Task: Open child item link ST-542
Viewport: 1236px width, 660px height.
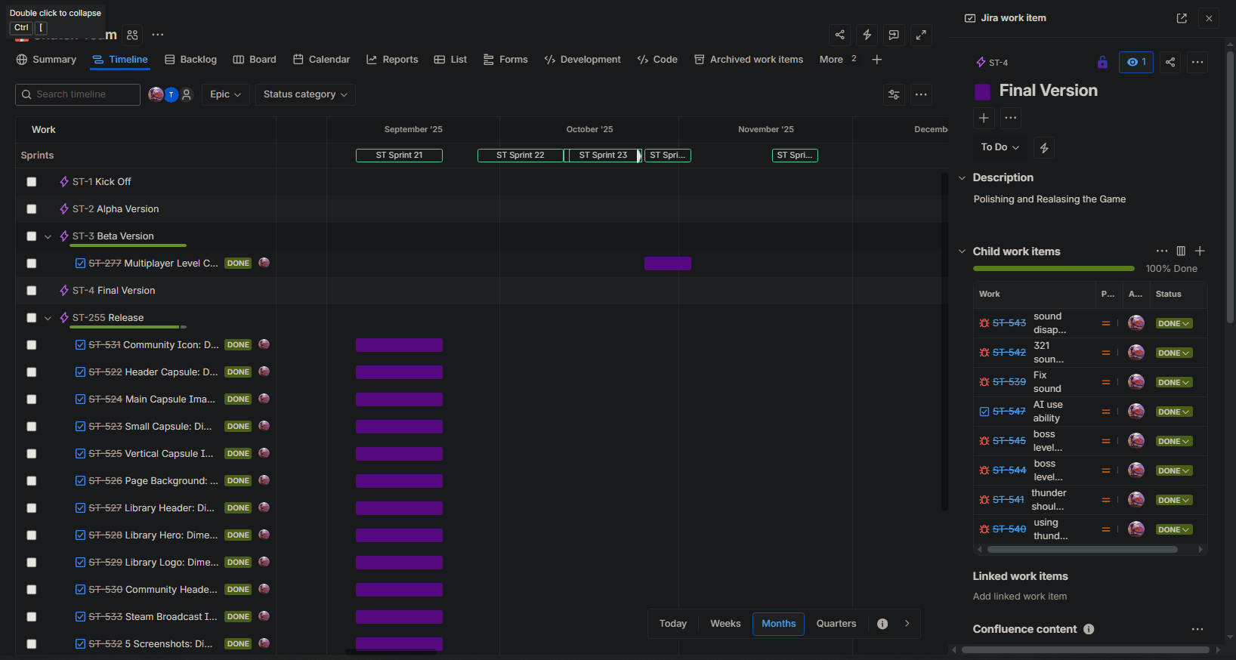Action: [x=1009, y=353]
